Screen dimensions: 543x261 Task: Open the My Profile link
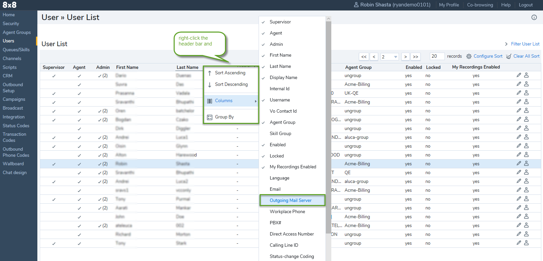(449, 5)
